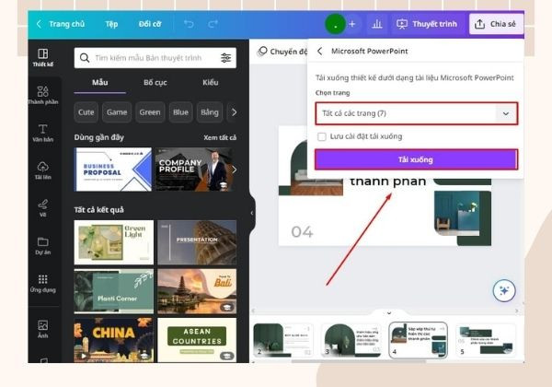
Task: Show more recent templates arrow
Action: (234, 170)
